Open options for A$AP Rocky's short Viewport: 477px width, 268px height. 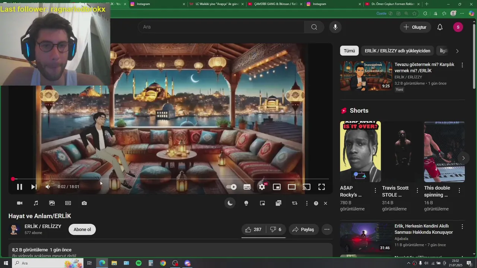click(x=375, y=191)
